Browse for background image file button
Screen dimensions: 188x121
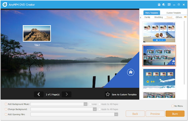click(95, 109)
